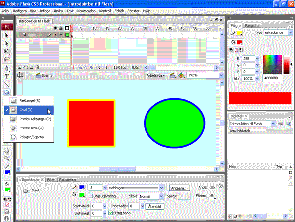Click the yellow stroke color swatch in Färg panel
This screenshot has height=222, width=295.
click(239, 33)
